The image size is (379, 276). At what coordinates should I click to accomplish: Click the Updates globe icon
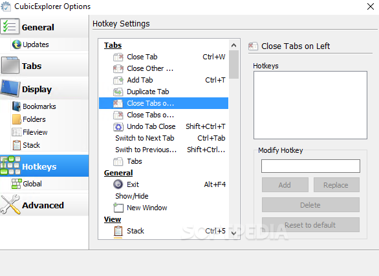[16, 44]
